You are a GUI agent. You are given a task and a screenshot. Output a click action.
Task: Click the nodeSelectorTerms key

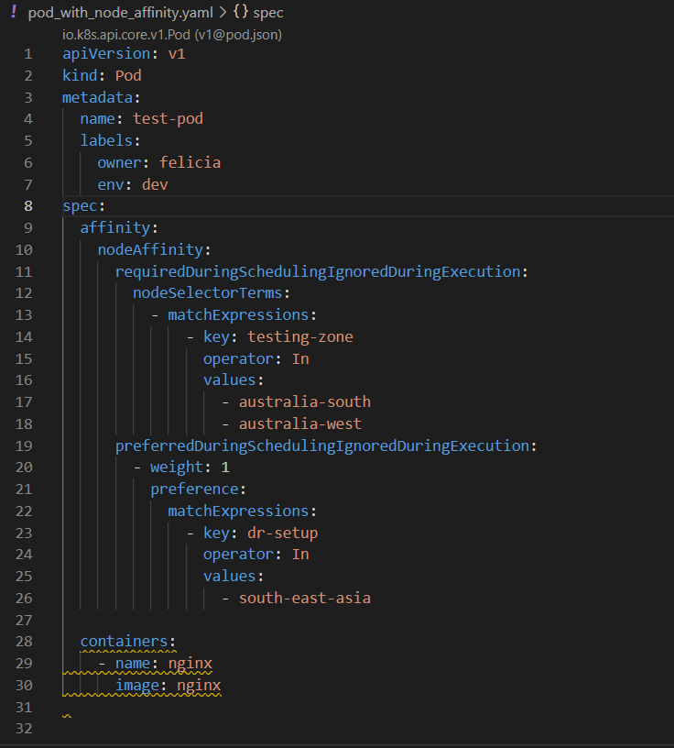pyautogui.click(x=208, y=293)
